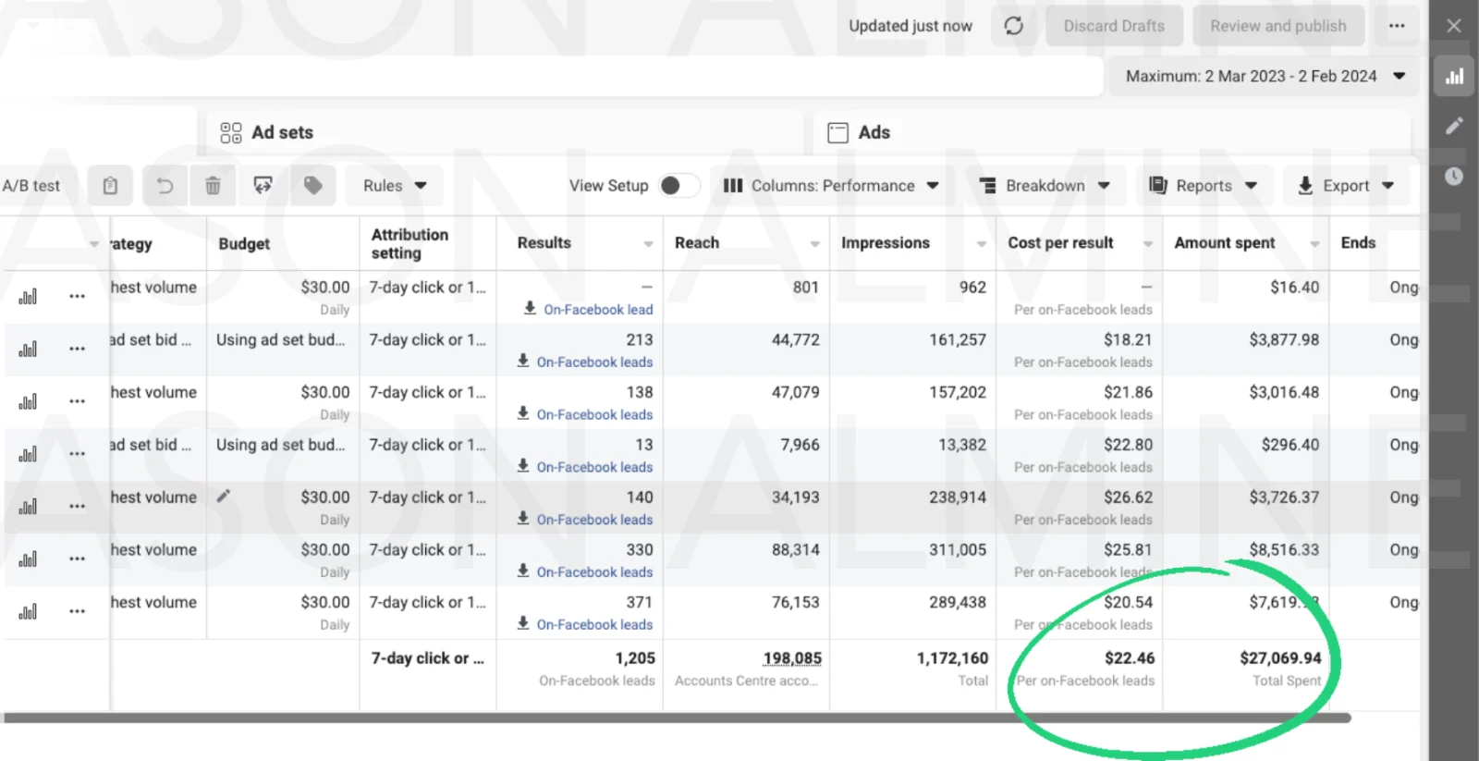Sort by the Reach column header

point(746,243)
